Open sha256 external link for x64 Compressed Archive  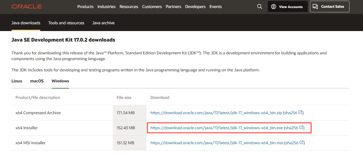pyautogui.click(x=293, y=113)
